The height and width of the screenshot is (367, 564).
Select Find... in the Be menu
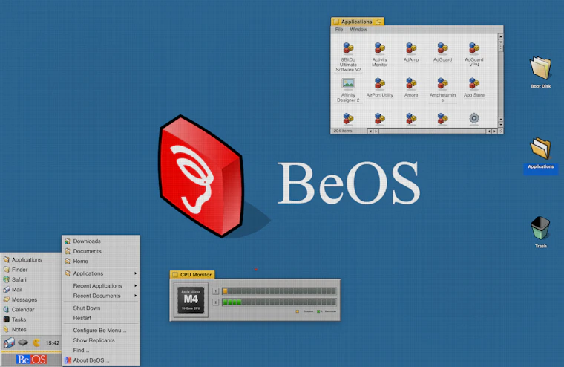101,350
